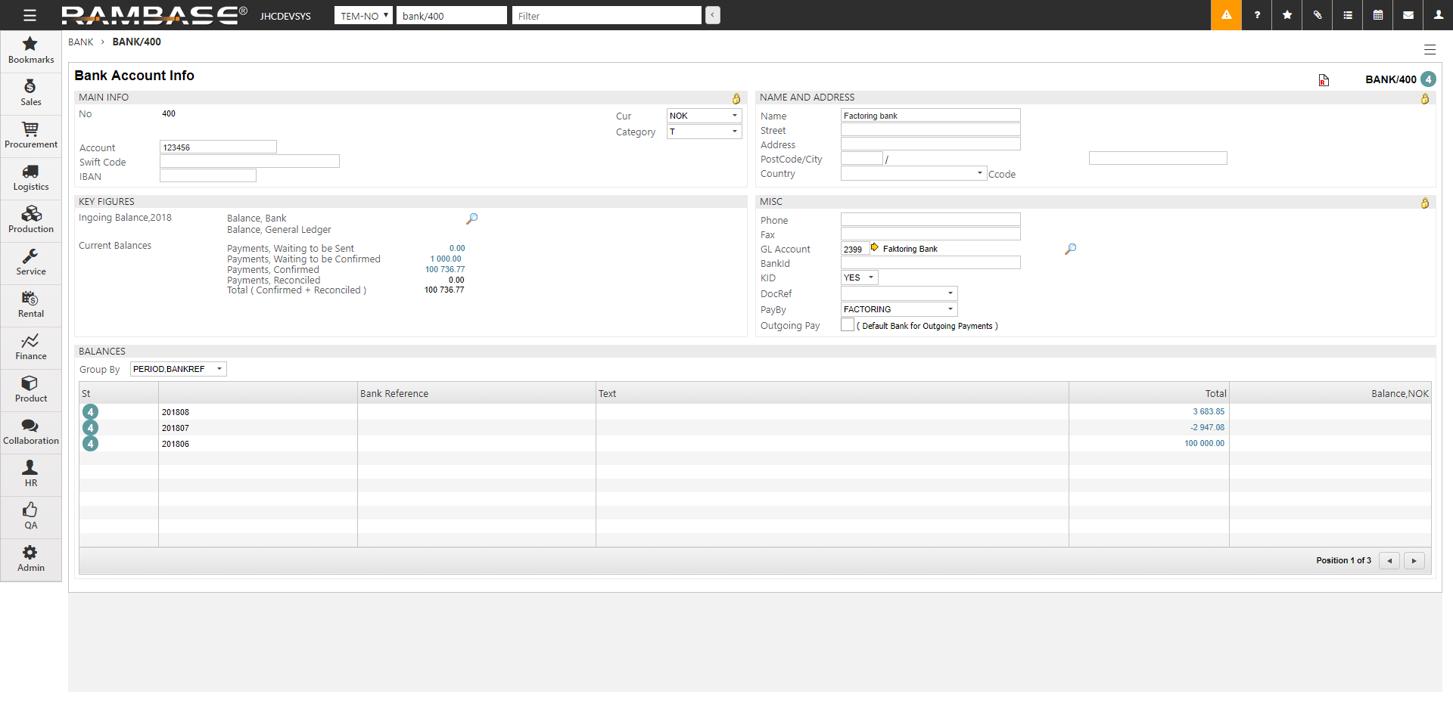Open the Finance module in sidebar

pos(30,347)
